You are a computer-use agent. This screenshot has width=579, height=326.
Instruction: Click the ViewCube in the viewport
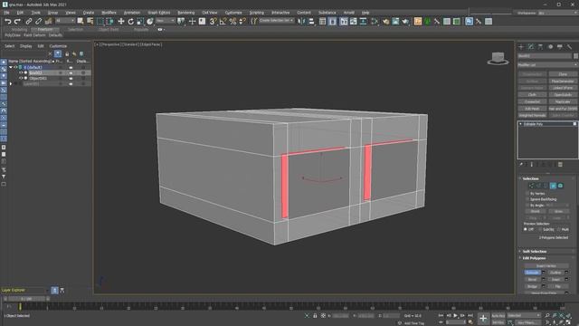[x=498, y=58]
